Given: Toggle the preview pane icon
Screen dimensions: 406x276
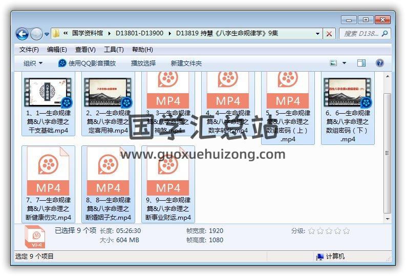Looking at the screenshot, I should pyautogui.click(x=361, y=63).
